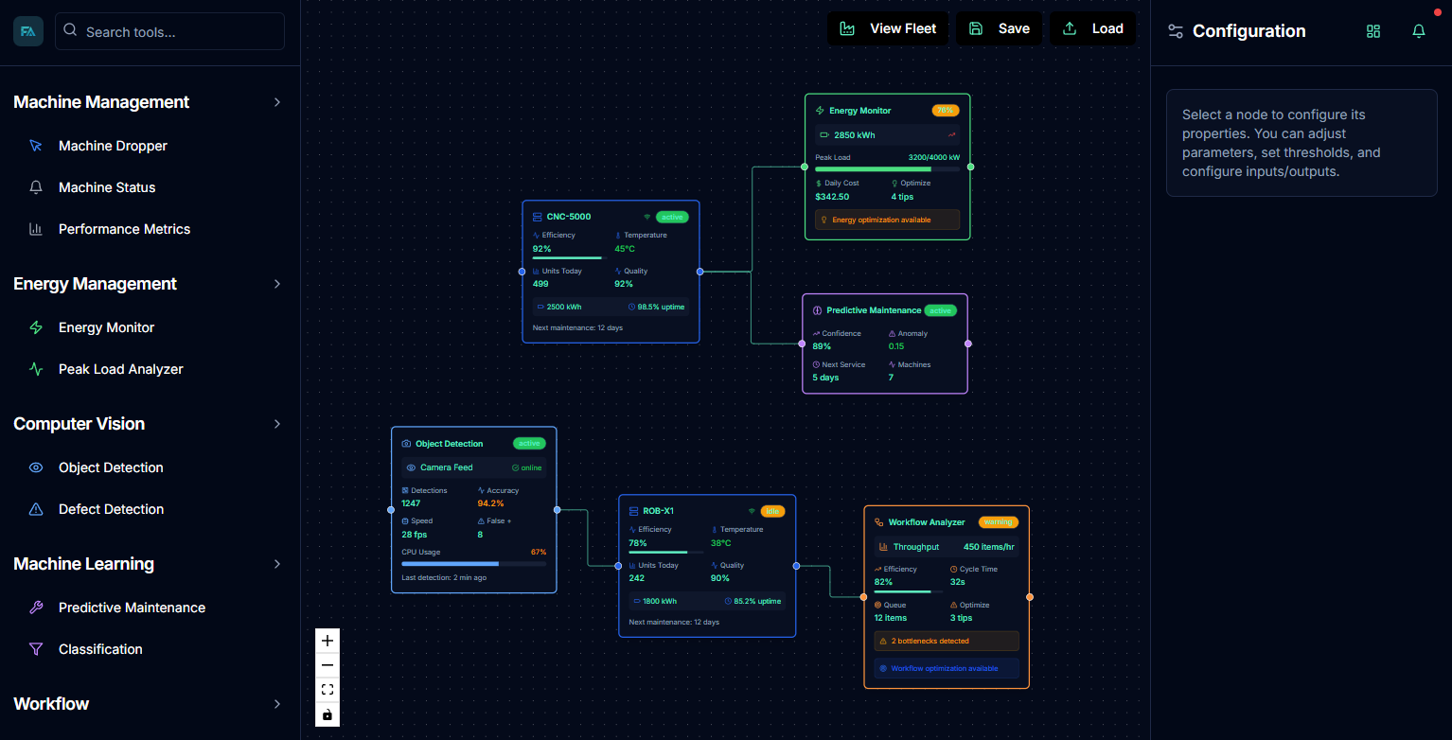Click Predictive Maintenance wrench icon in sidebar

coord(36,608)
